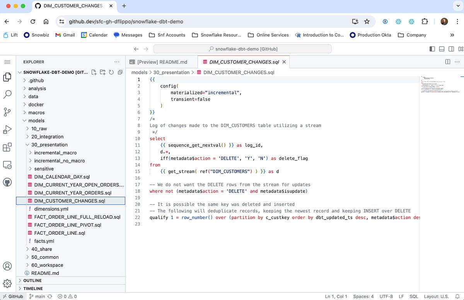
Task: Click the snowflake-dbt-demo command palette field
Action: click(242, 49)
